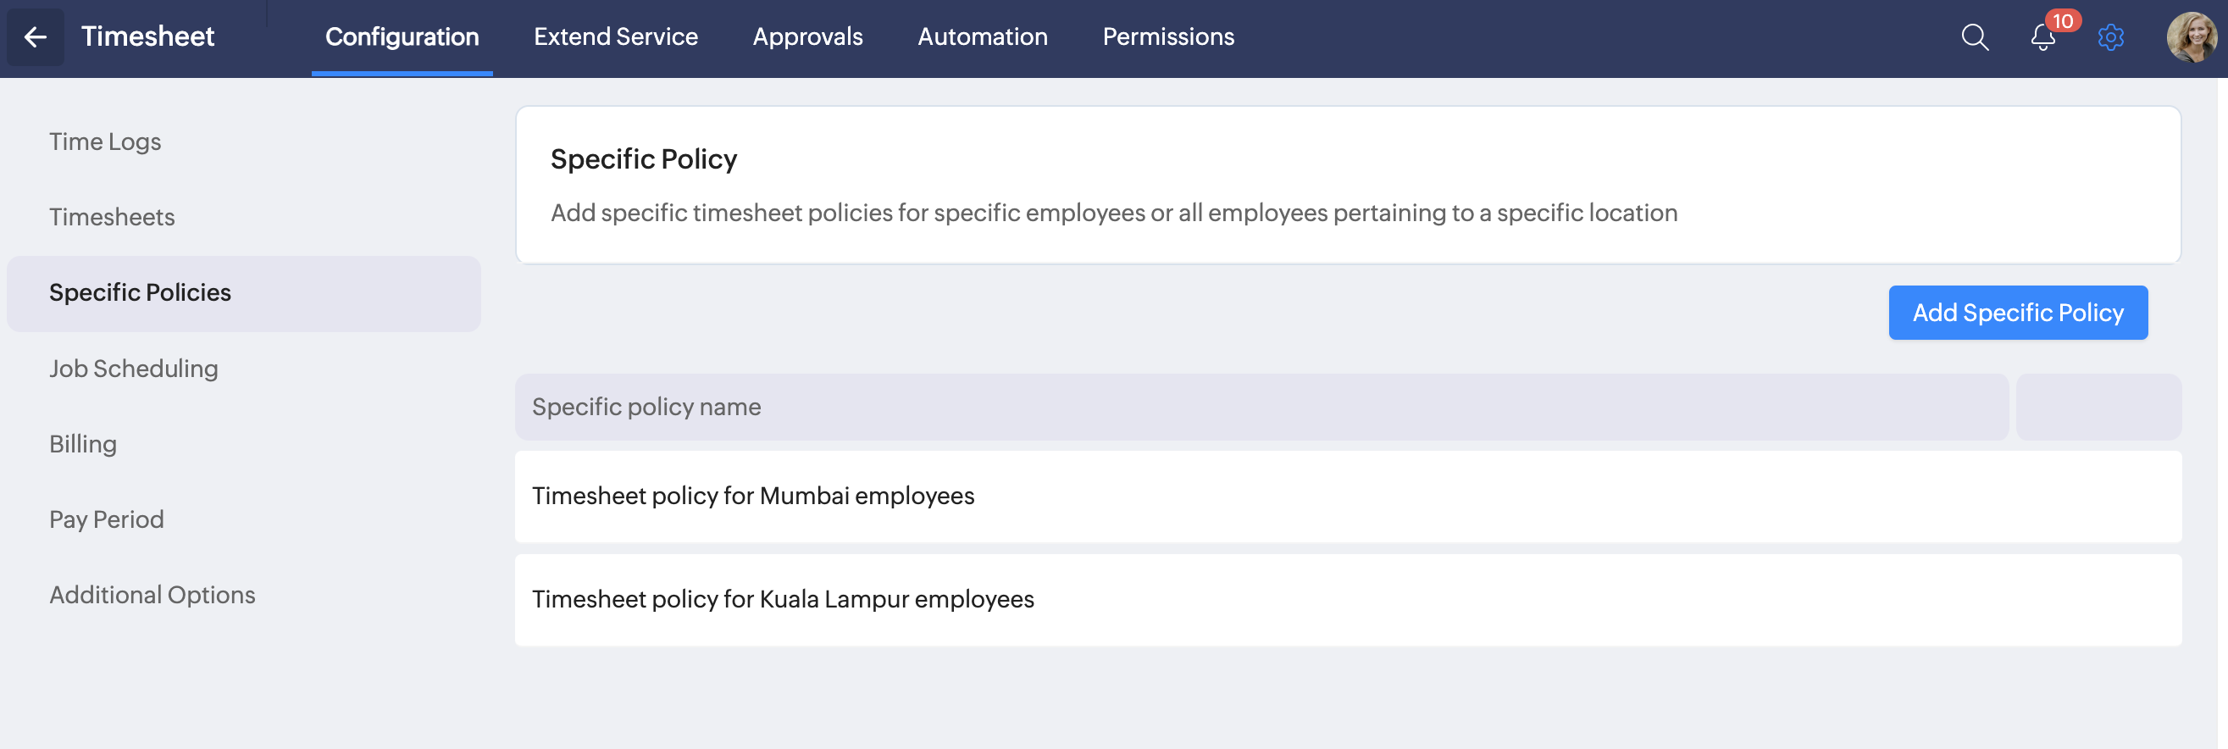Open the settings gear icon
The image size is (2228, 749).
[x=2110, y=37]
